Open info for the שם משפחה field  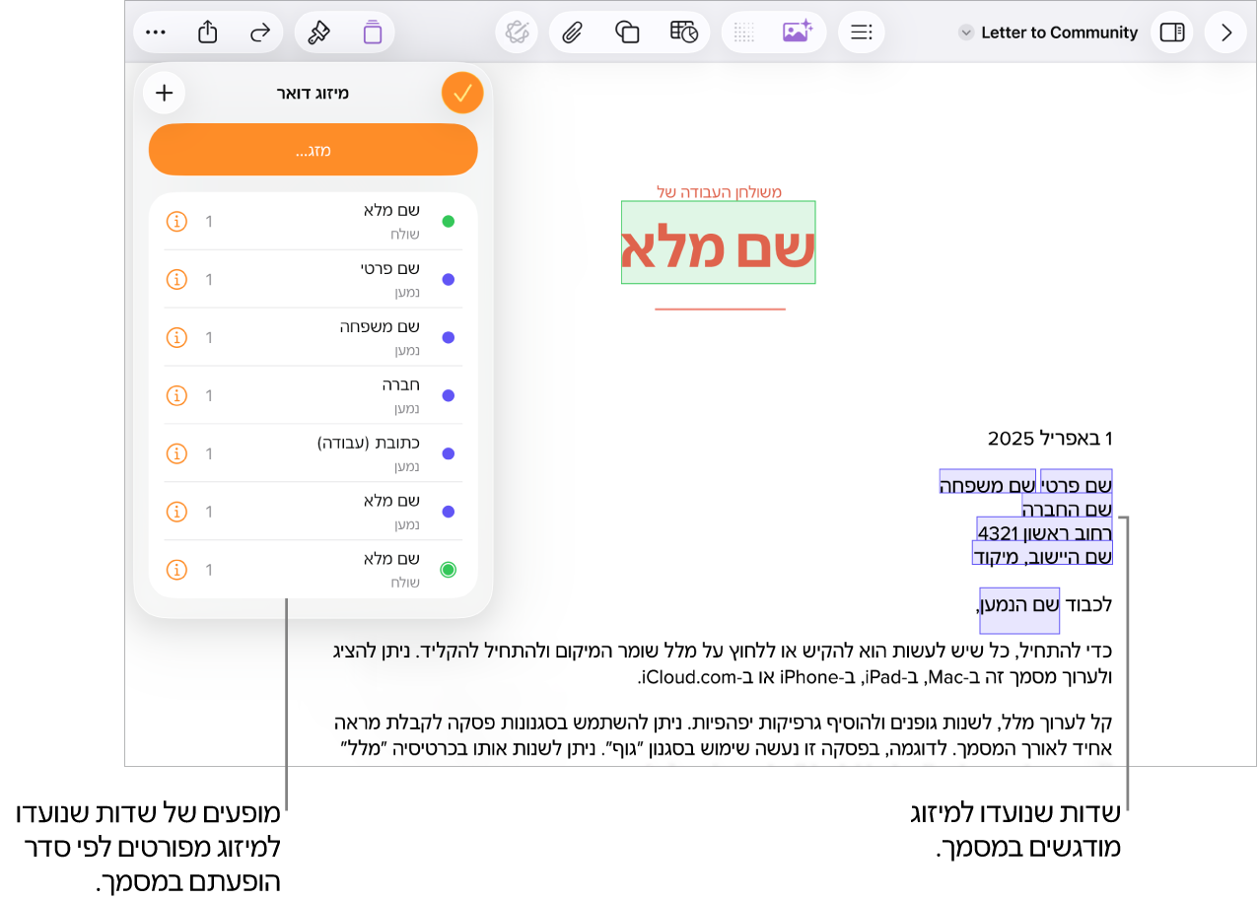tap(176, 338)
